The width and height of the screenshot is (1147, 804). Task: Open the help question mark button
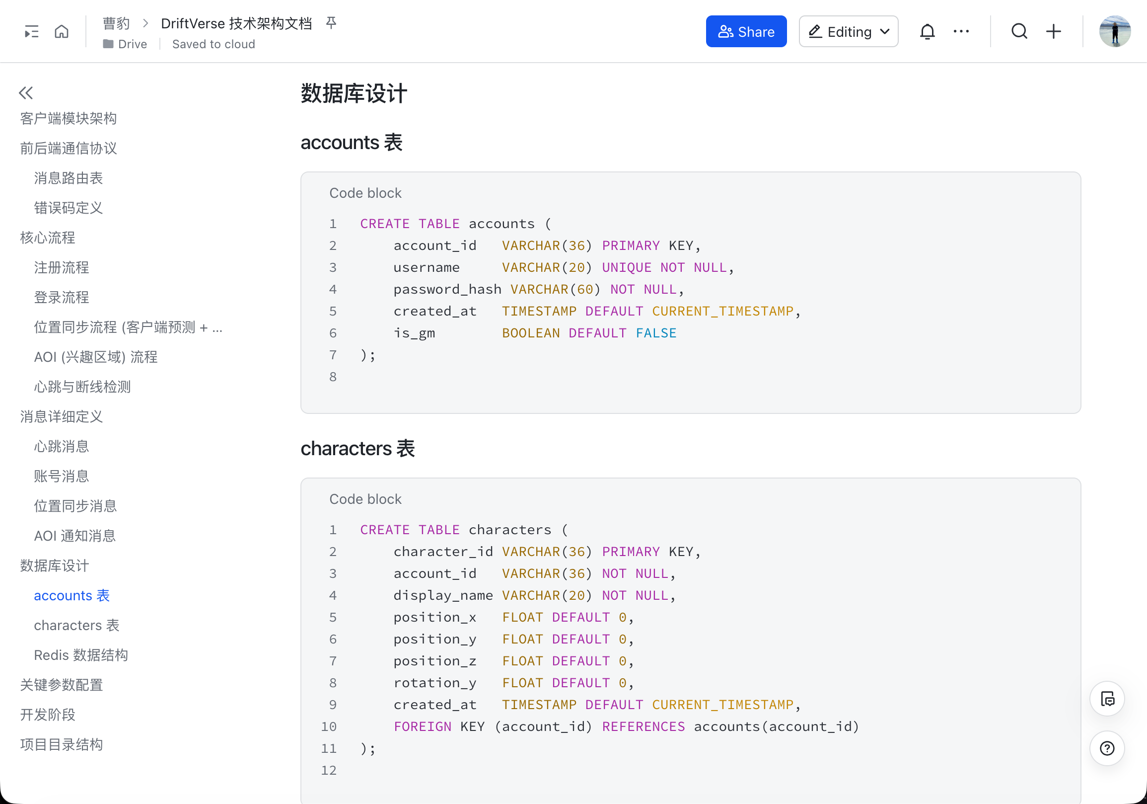pos(1107,748)
